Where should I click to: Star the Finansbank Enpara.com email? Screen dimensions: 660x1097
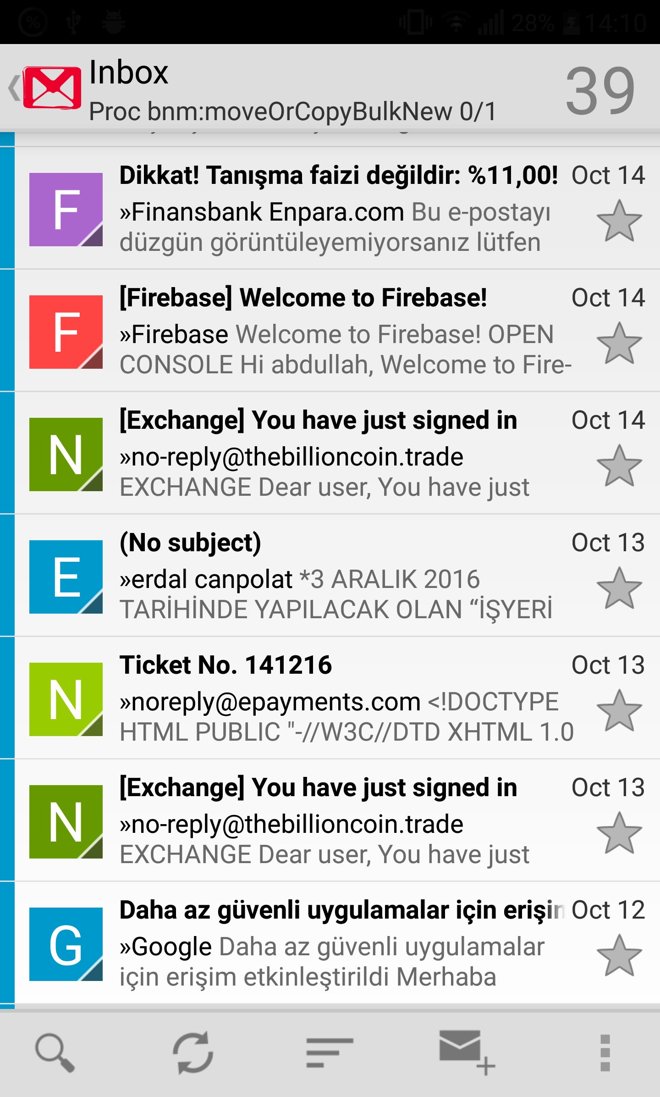(x=619, y=222)
